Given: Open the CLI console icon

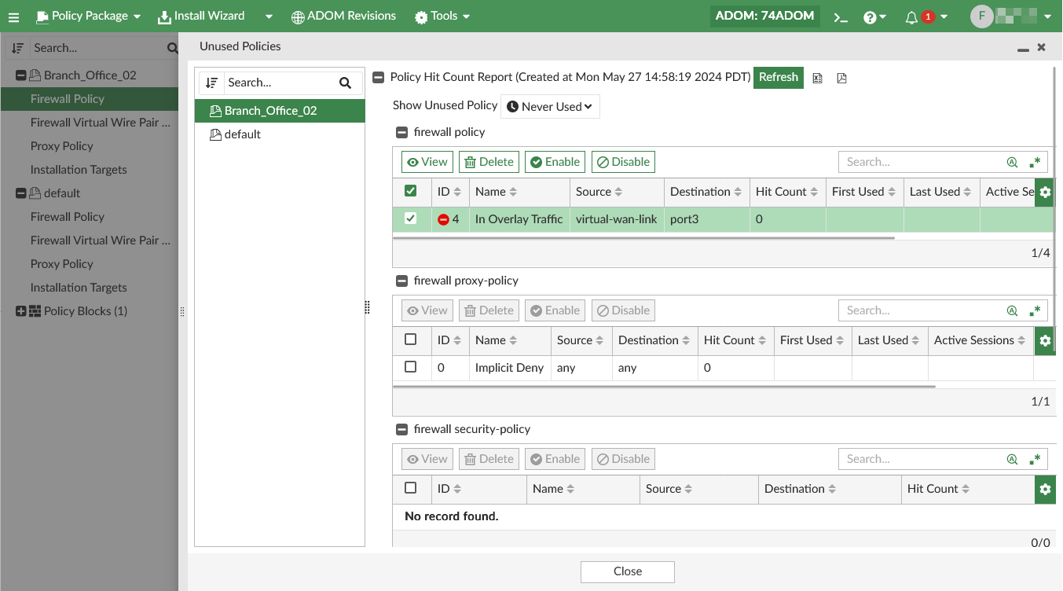Looking at the screenshot, I should click(841, 17).
